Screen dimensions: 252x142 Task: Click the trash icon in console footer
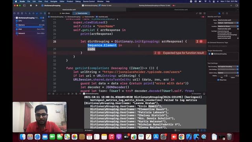pos(198,130)
